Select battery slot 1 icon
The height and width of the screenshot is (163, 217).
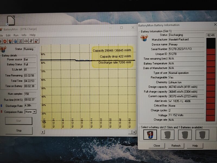(x=150, y=134)
